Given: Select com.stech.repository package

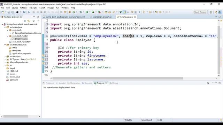Looking at the screenshot, I should pyautogui.click(x=21, y=42).
